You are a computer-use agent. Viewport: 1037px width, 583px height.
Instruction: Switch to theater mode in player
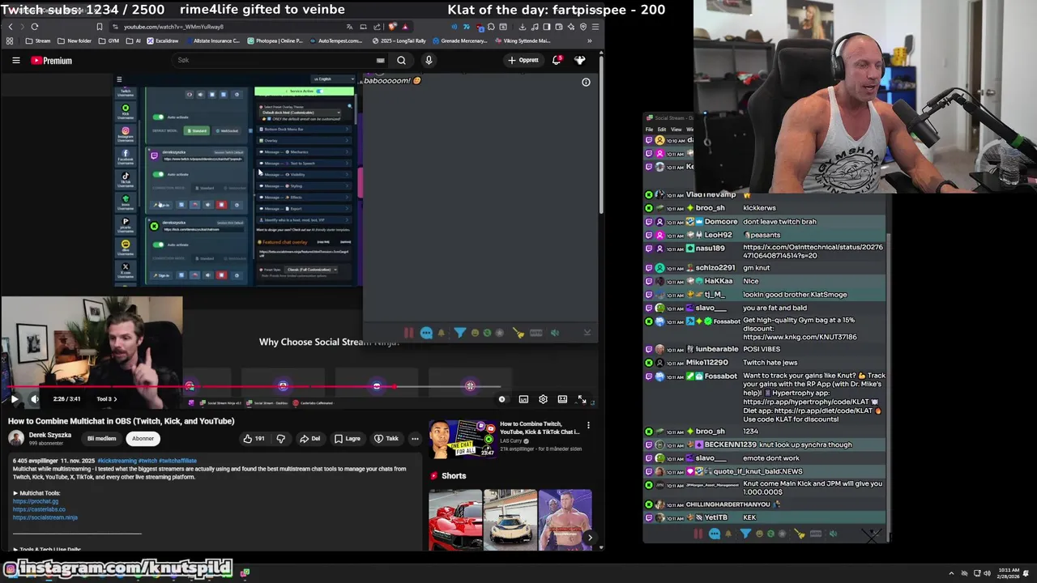562,399
